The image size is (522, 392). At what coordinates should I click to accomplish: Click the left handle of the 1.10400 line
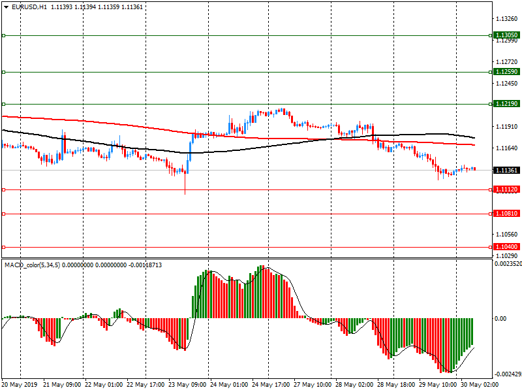[3, 247]
